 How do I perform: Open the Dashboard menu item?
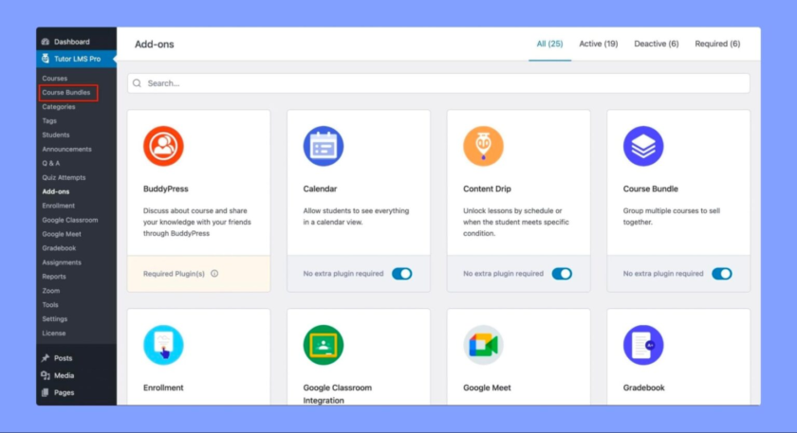click(71, 42)
